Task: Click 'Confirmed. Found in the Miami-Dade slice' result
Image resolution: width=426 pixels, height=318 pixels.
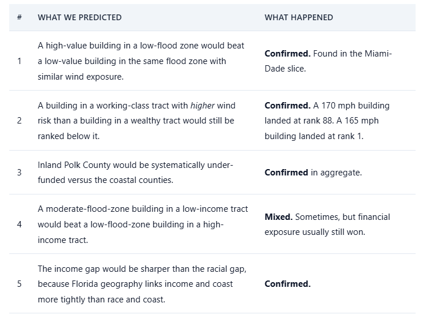Action: (x=328, y=61)
